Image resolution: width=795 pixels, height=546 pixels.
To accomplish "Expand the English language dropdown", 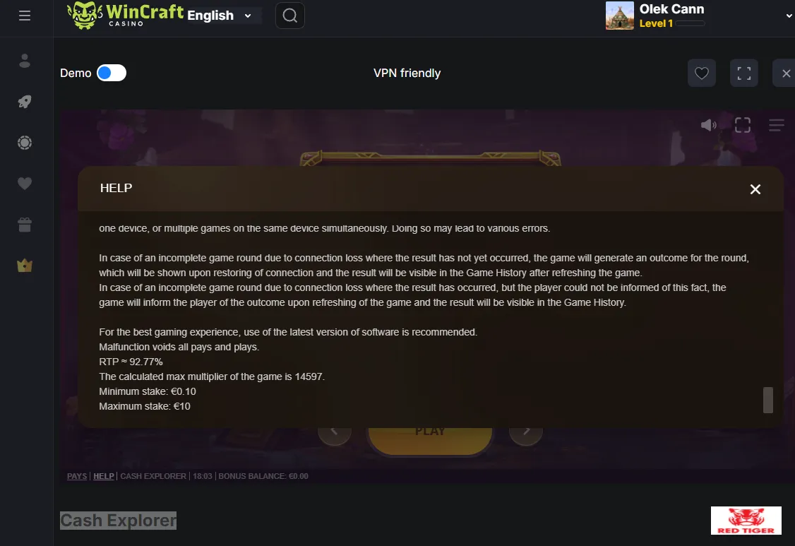I will pos(220,16).
